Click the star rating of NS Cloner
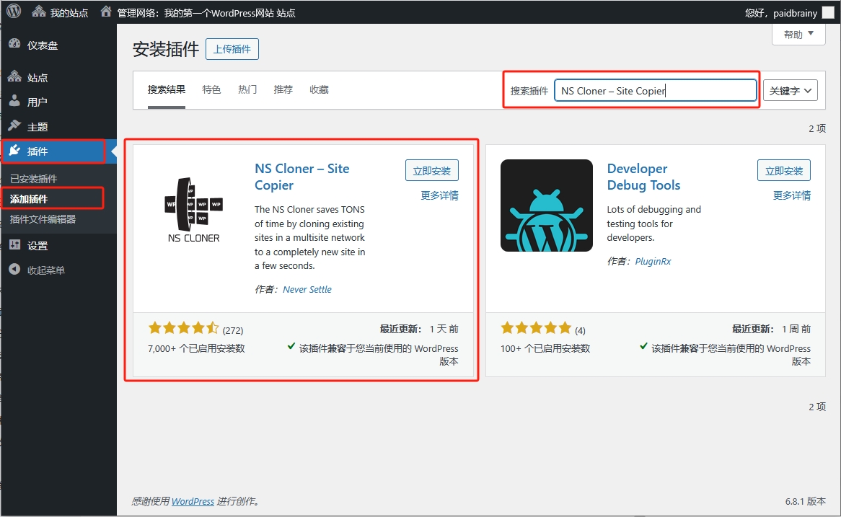 point(183,327)
